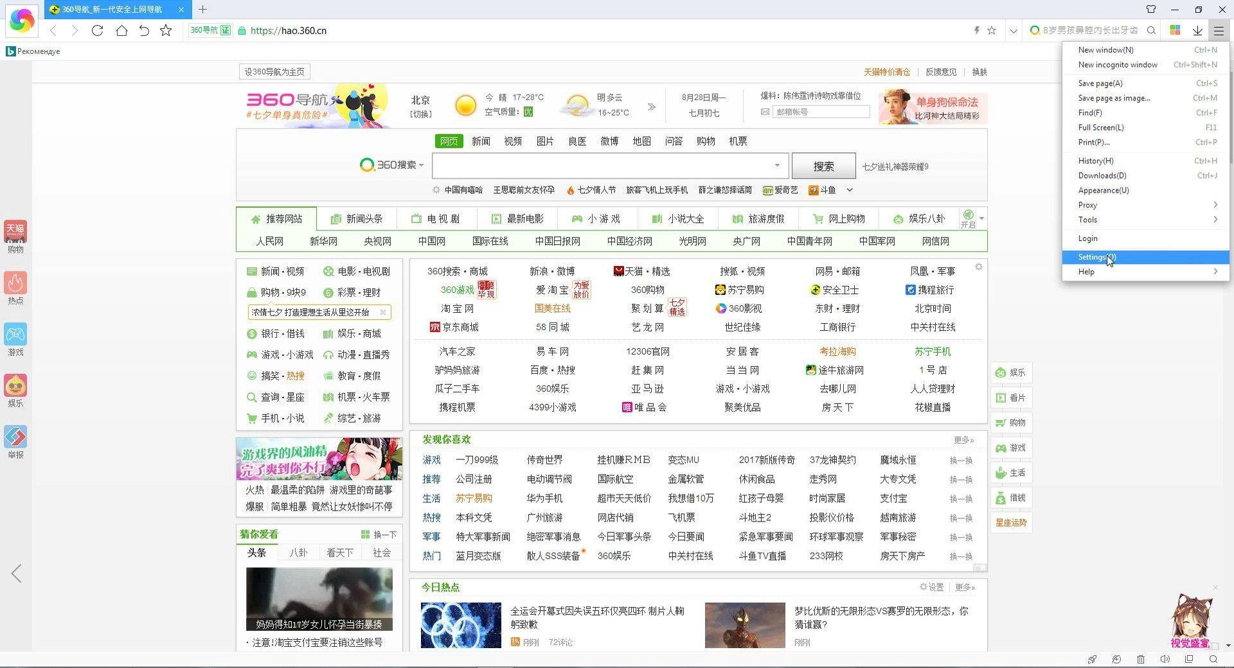Select New incognito window
1234x668 pixels.
click(1146, 65)
